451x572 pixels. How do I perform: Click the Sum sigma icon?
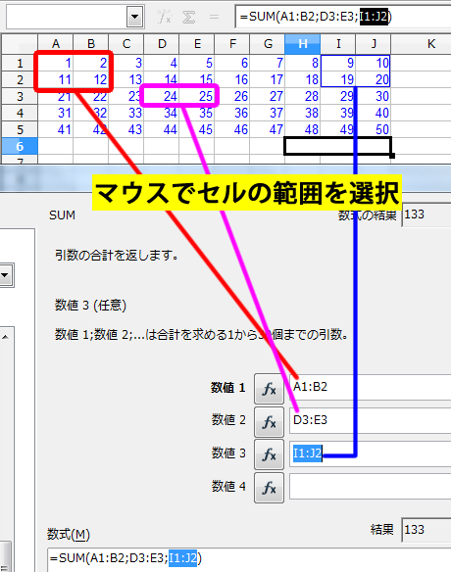tap(189, 17)
